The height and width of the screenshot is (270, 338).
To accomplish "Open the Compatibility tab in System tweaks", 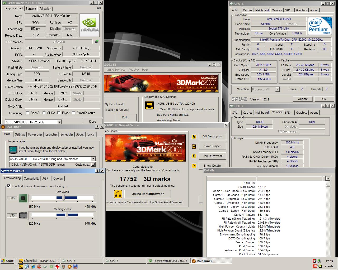I will 32,179.
